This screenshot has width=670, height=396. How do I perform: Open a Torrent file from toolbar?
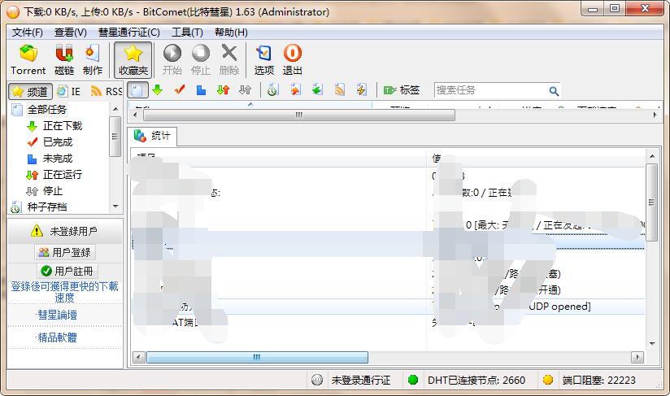(x=28, y=59)
